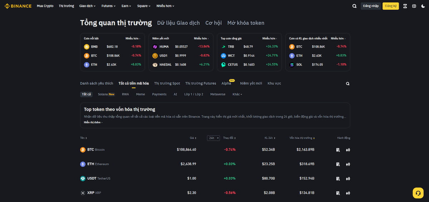Expand the Earn menu
Viewport: 429px width, 202px height.
pos(126,6)
